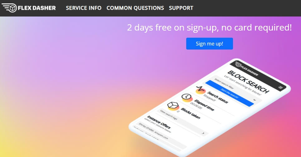Screen dimensions: 301x157
Task: Open the Support navigation link
Action: click(x=181, y=8)
